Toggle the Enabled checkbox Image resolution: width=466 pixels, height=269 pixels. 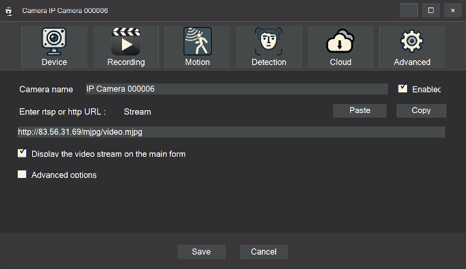coord(402,88)
